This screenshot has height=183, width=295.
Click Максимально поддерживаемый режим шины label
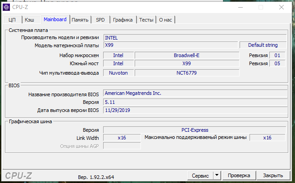195,137
